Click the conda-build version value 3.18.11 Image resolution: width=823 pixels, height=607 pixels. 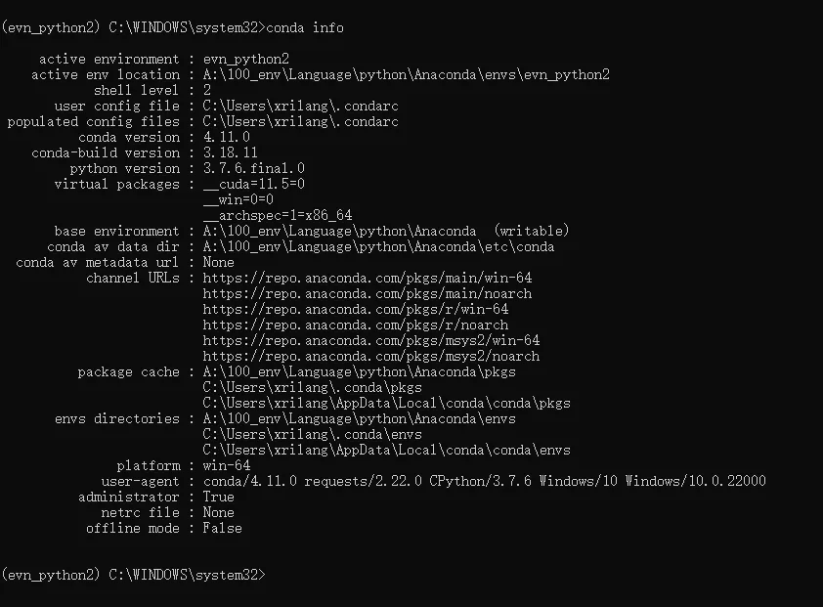click(x=231, y=153)
